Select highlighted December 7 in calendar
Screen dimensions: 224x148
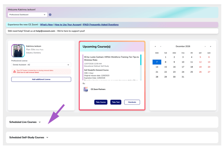(157, 62)
